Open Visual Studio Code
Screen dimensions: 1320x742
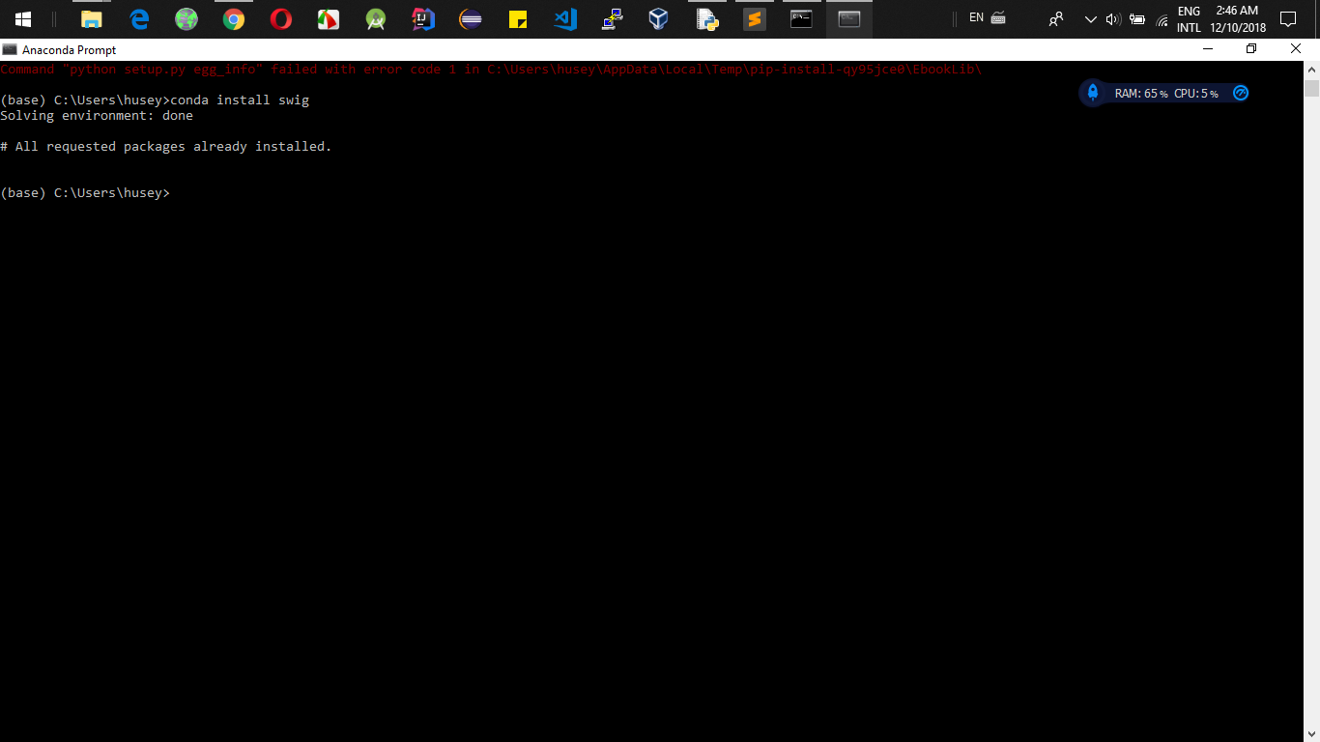[564, 18]
